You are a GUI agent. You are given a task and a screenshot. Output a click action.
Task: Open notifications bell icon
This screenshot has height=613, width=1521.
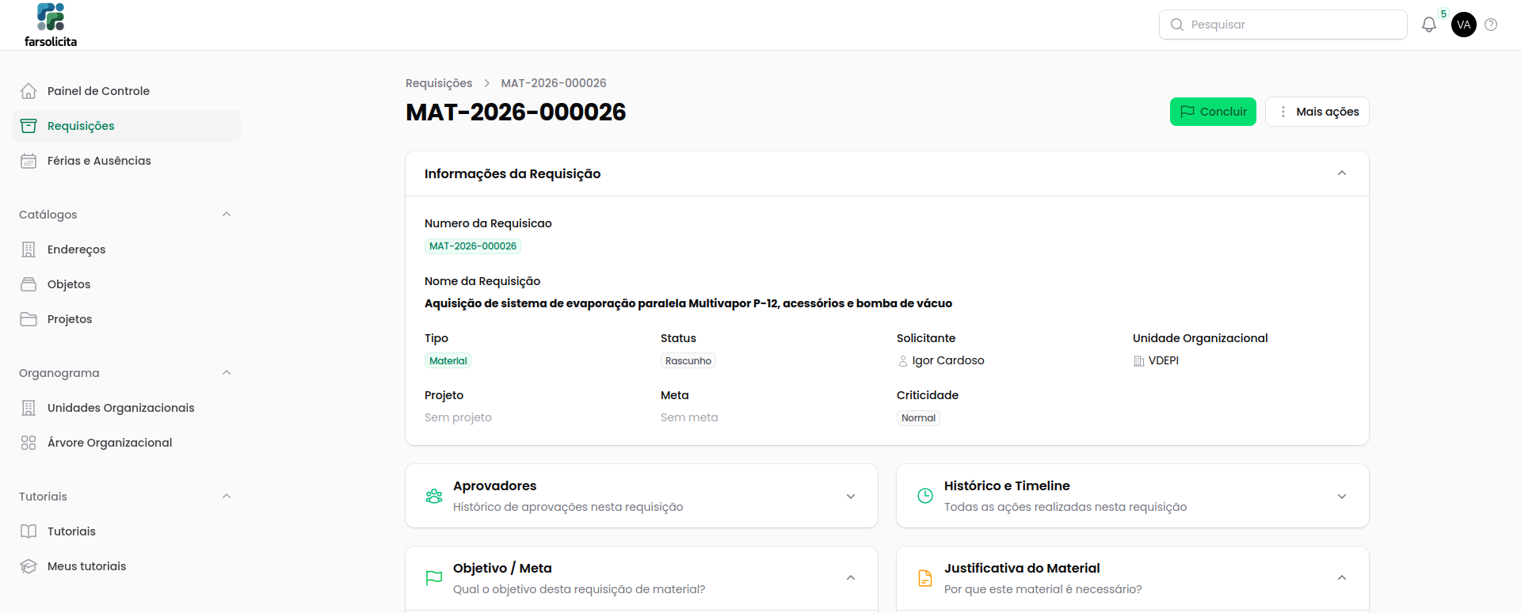point(1428,25)
